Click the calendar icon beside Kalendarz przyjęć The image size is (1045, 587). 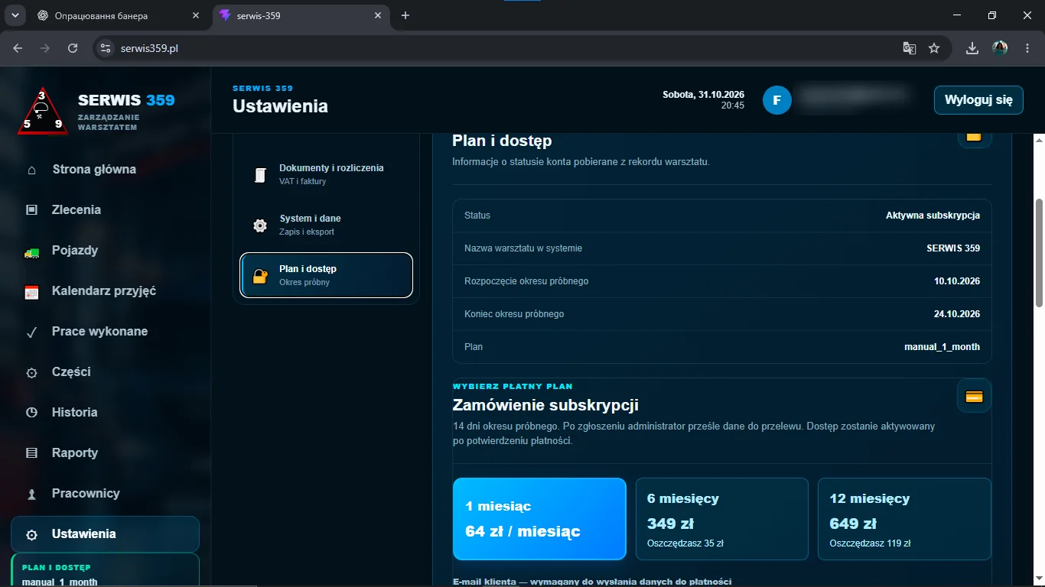click(31, 292)
